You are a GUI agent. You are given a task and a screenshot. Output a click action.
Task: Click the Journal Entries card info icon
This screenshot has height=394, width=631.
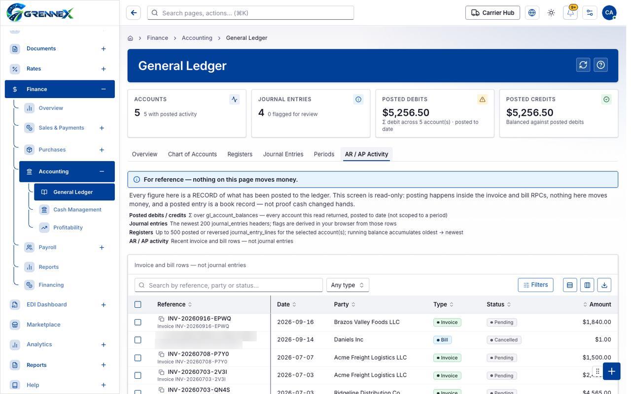tap(358, 99)
